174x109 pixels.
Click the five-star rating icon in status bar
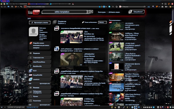(x=148, y=107)
